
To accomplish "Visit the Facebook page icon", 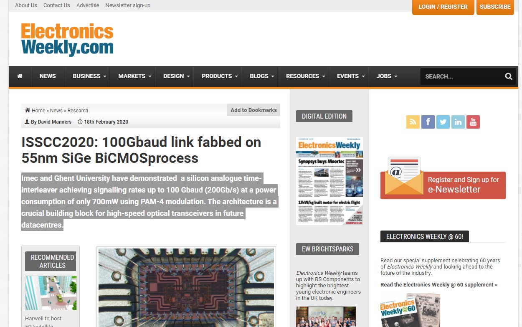I will 428,122.
